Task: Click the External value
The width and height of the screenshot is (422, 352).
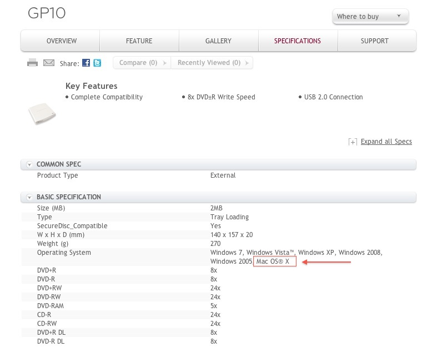Action: [223, 175]
